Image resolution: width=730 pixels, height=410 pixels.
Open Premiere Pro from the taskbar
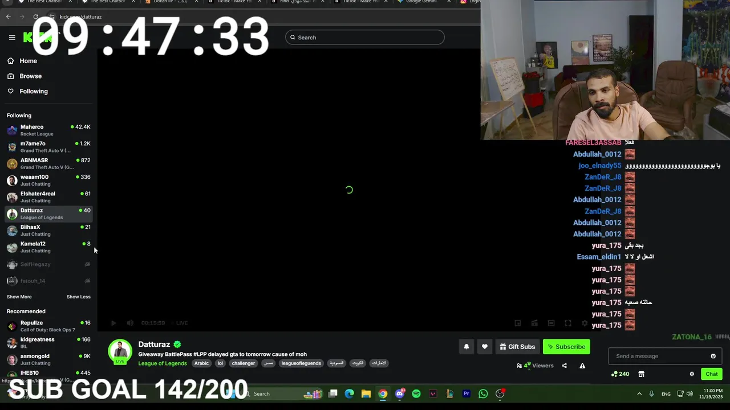(467, 394)
